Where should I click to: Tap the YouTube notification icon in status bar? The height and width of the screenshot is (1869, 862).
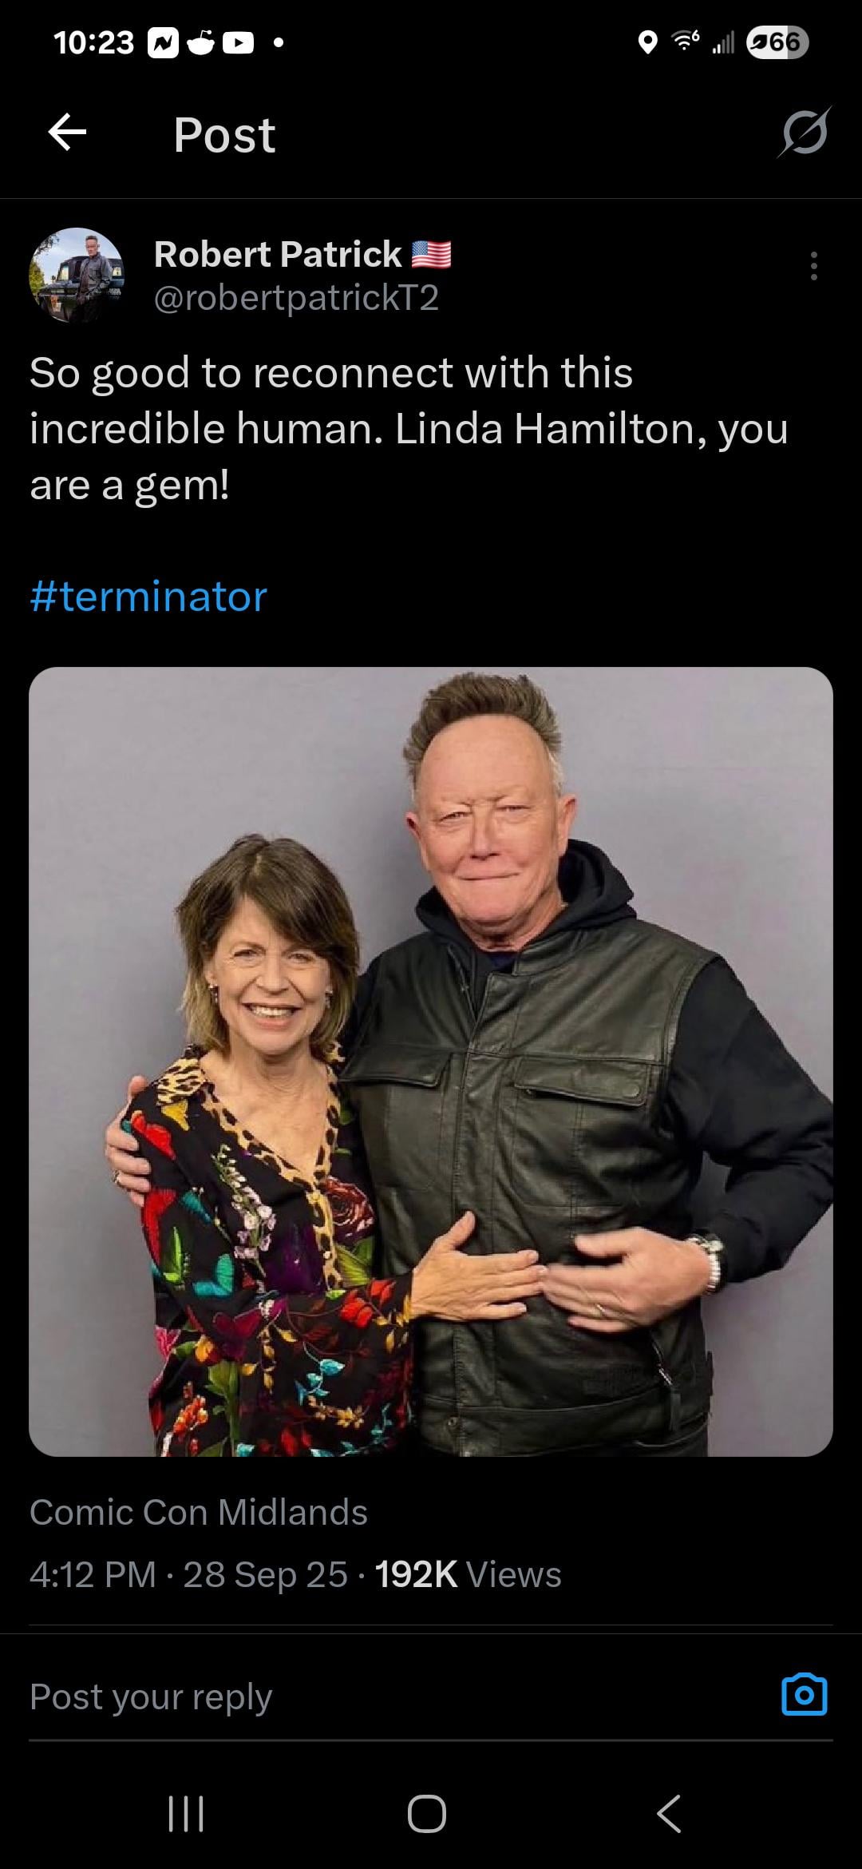pyautogui.click(x=237, y=43)
